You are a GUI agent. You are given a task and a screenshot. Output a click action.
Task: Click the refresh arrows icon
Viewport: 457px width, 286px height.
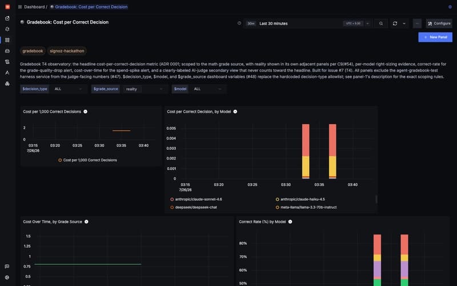coord(395,23)
